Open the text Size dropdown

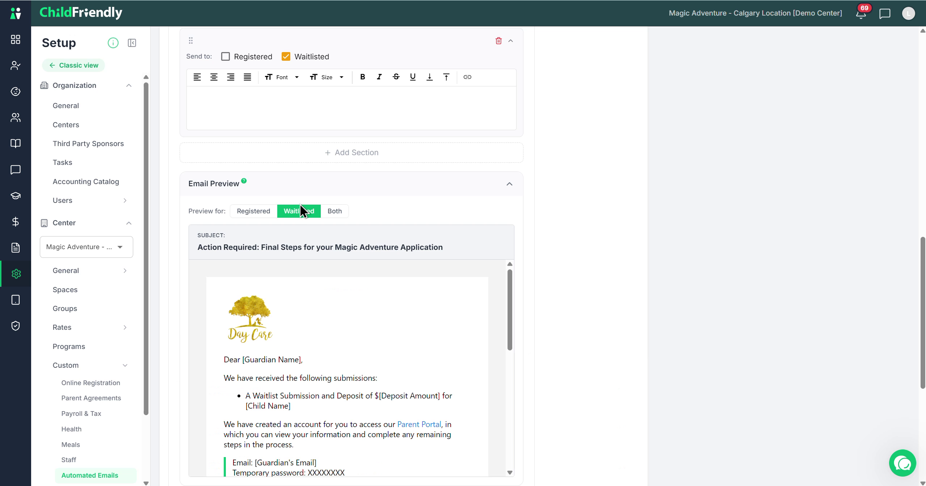[327, 77]
